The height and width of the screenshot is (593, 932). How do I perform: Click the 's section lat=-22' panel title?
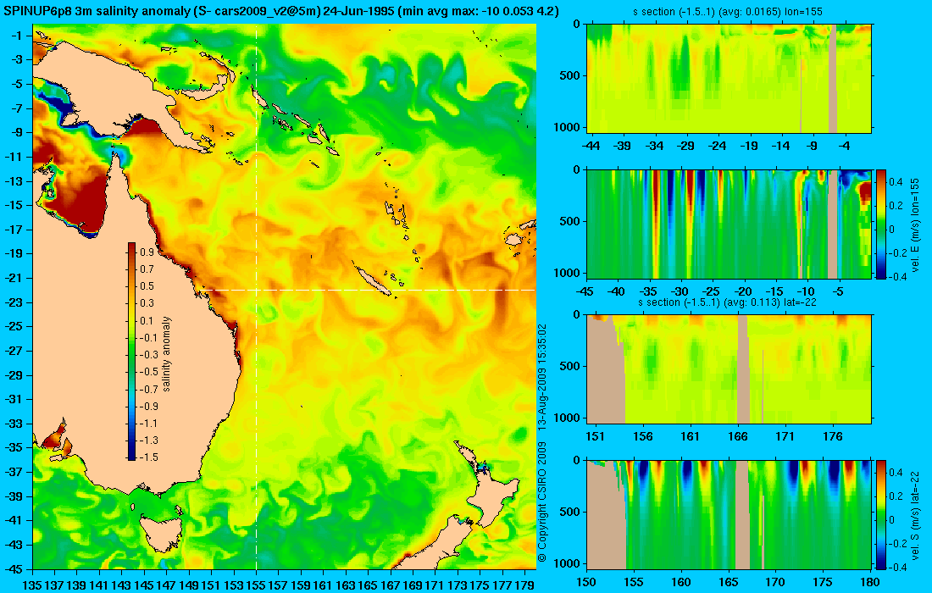pos(728,302)
